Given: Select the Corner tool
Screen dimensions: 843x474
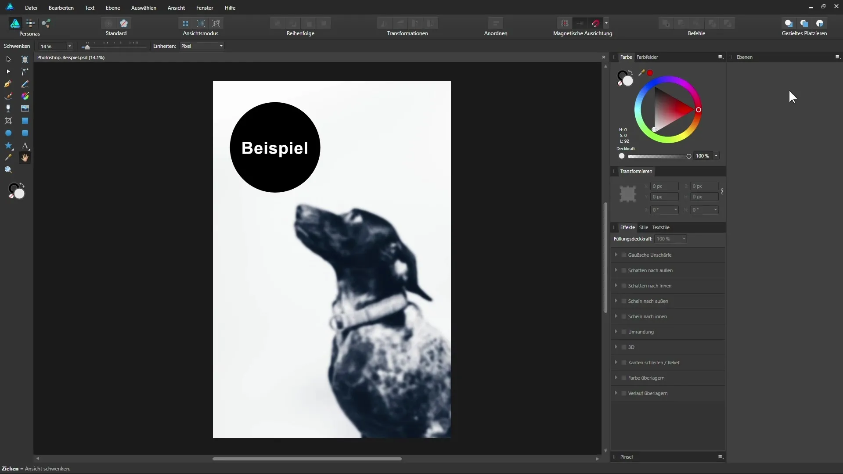Looking at the screenshot, I should (x=25, y=72).
